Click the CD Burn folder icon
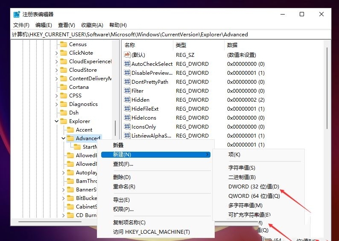Screen dimensions: 339x241 70,215
